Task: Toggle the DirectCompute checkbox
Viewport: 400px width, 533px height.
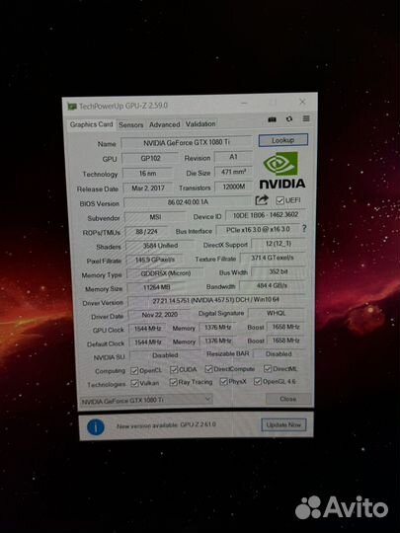Action: click(208, 369)
